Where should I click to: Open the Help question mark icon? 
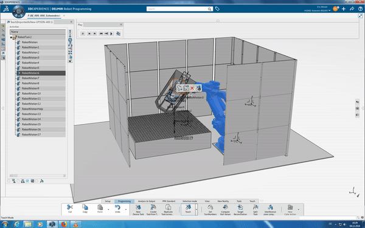(360, 9)
